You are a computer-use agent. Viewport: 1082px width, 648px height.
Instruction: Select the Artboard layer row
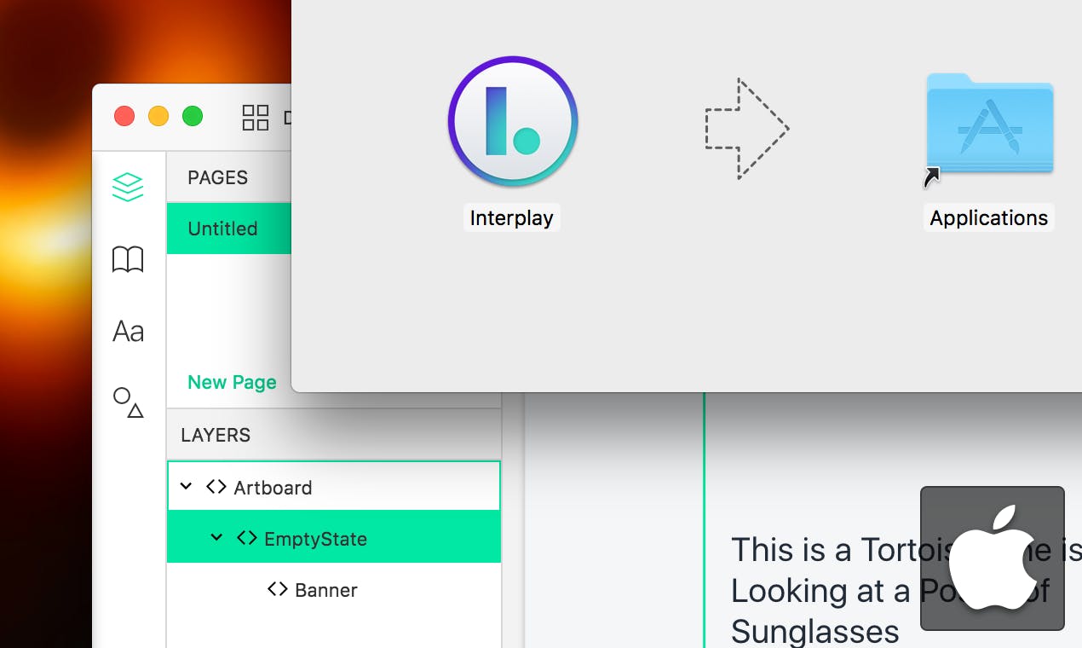click(x=334, y=487)
